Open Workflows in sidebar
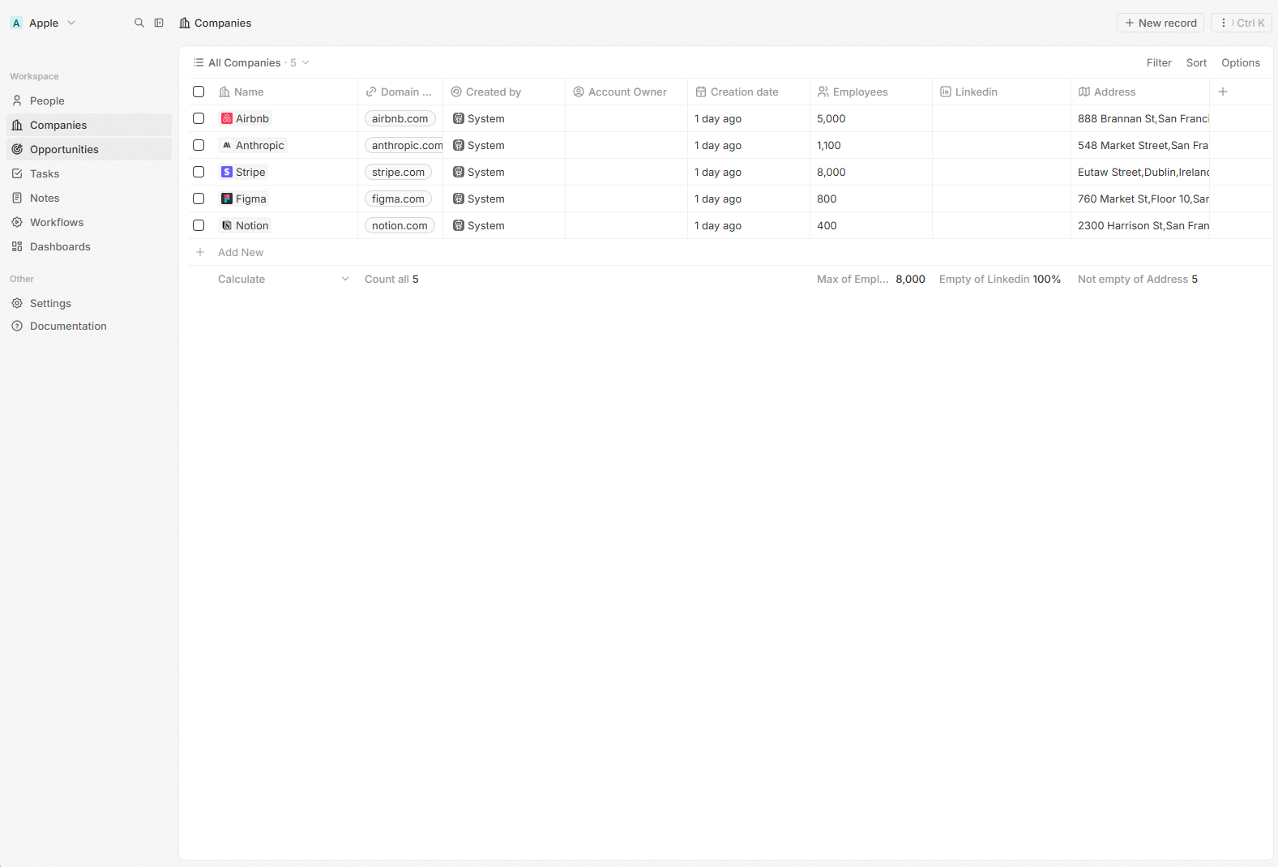Screen dimensions: 1278x867 (89, 222)
